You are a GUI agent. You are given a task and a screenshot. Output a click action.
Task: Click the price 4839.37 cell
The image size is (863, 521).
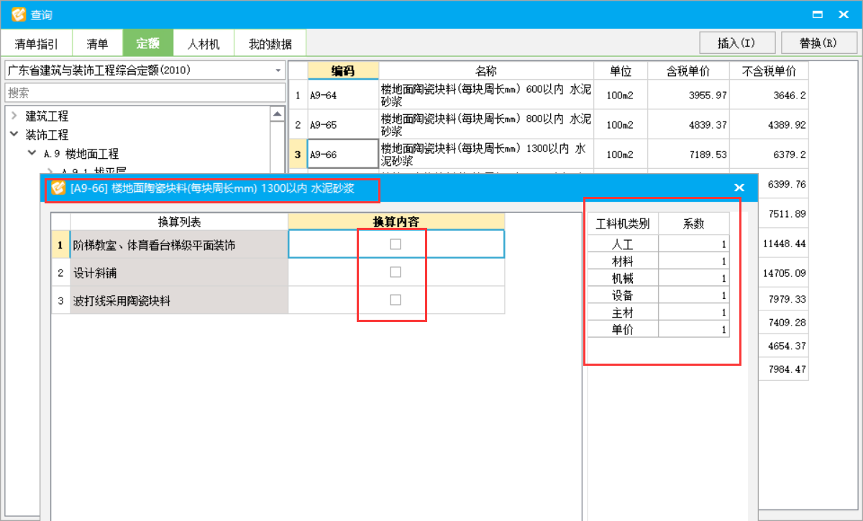[688, 124]
